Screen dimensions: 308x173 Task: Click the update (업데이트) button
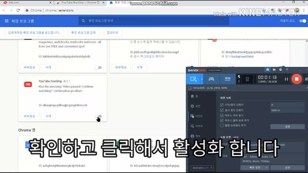[x=113, y=33]
